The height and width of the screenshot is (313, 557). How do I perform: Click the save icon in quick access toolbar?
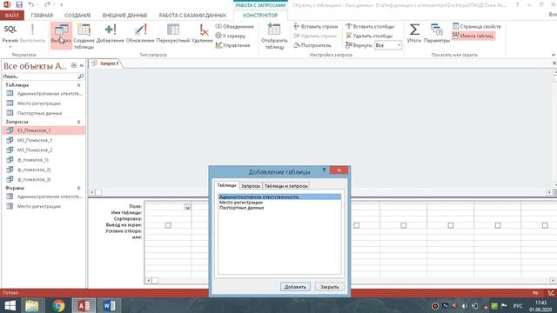tap(19, 4)
